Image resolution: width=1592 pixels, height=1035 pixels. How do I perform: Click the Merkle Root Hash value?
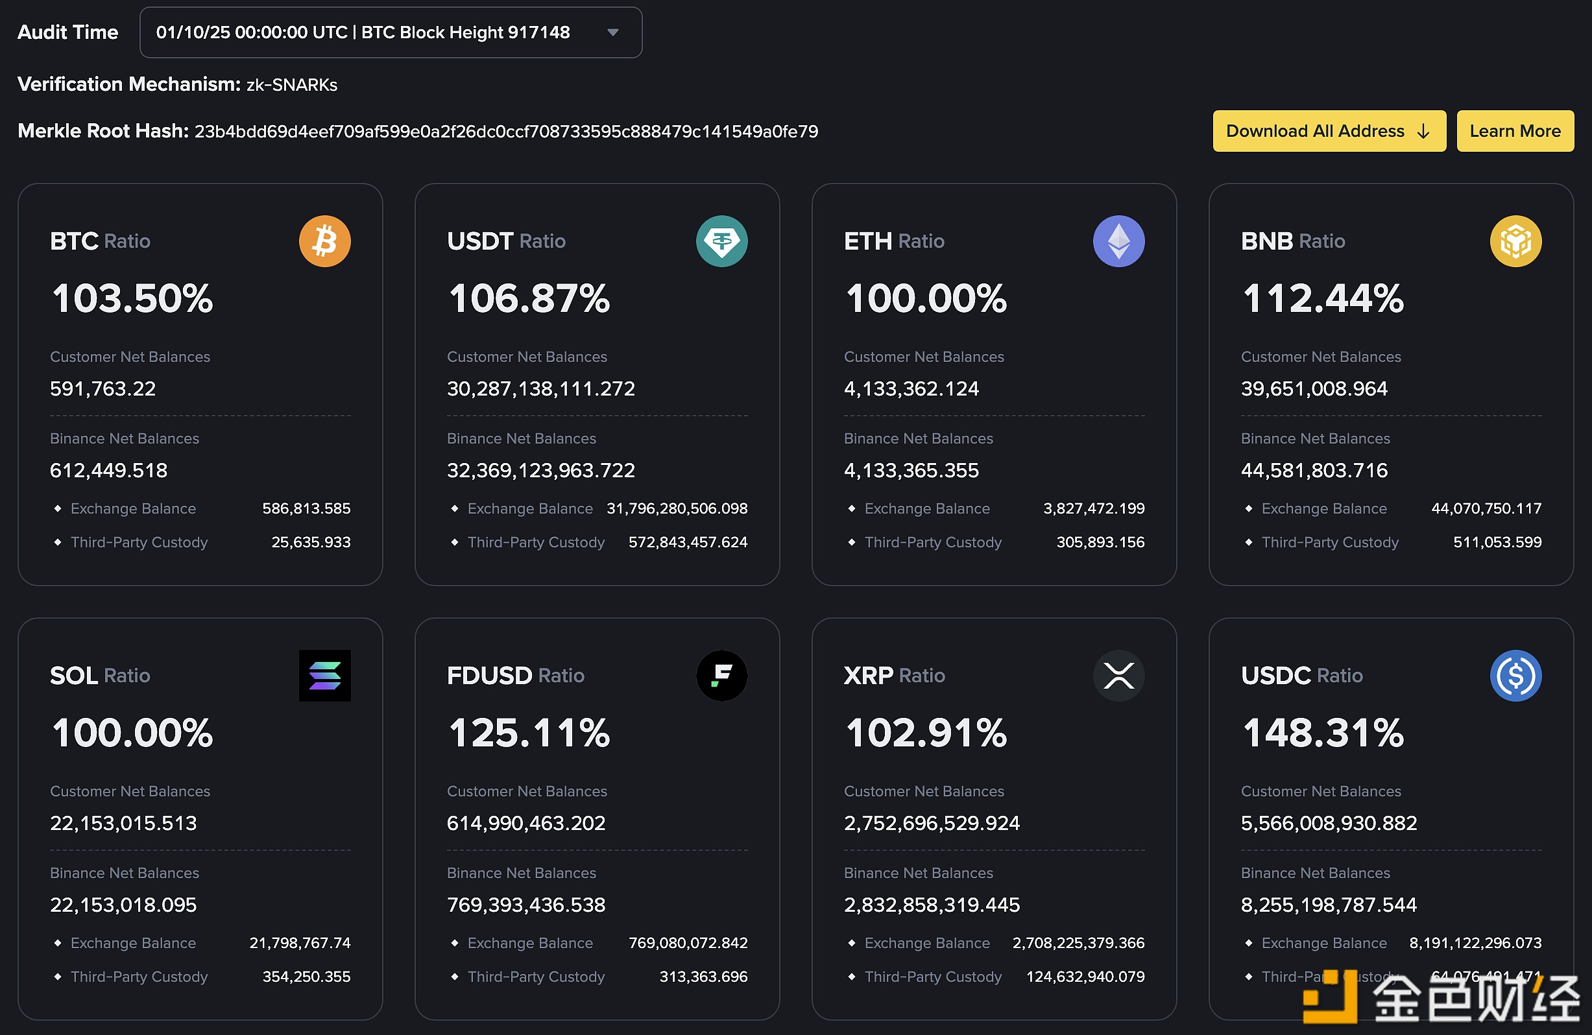(506, 131)
